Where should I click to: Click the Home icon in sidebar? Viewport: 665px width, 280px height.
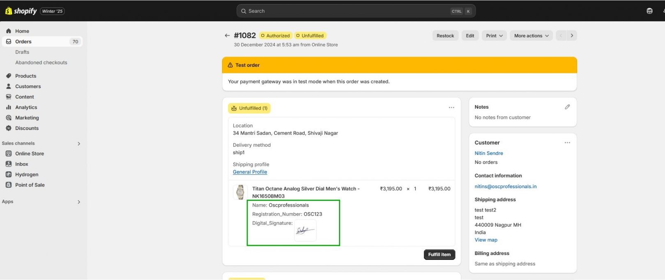tap(9, 31)
